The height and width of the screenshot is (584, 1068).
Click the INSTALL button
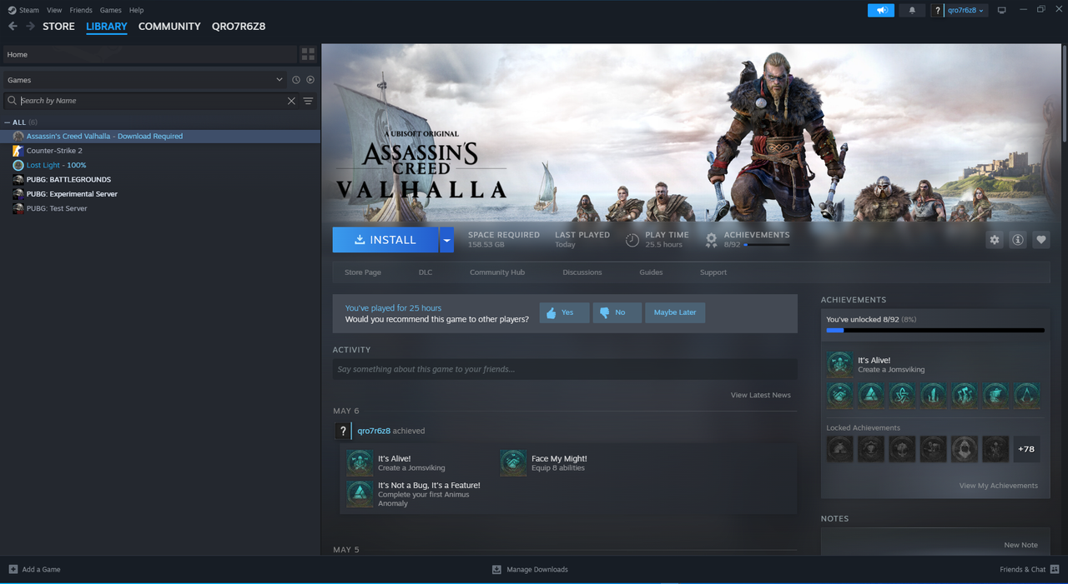(385, 240)
